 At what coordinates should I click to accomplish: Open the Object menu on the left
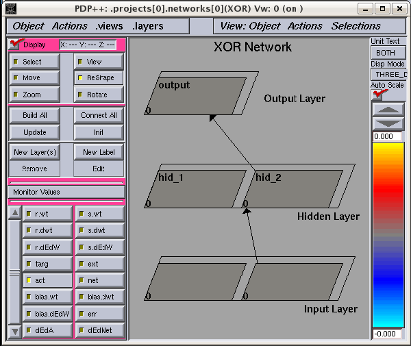[x=29, y=26]
